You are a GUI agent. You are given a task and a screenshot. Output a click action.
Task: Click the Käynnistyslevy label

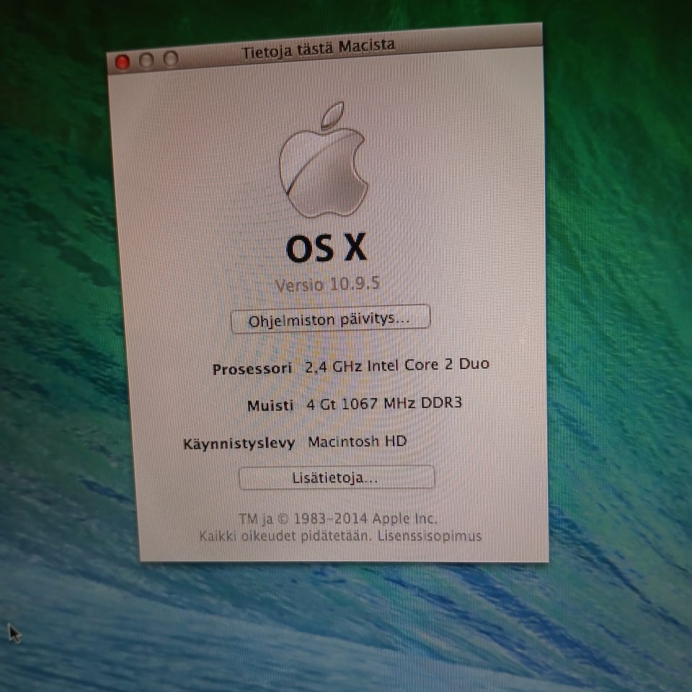click(x=239, y=443)
